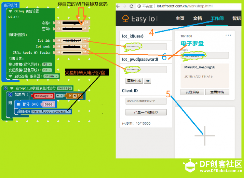Click the 不安全 security label
The height and width of the screenshot is (178, 244).
point(147,6)
